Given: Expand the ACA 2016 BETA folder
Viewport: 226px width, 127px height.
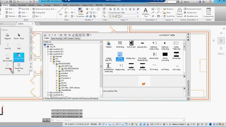Looking at the screenshot, I should [x=56, y=71].
